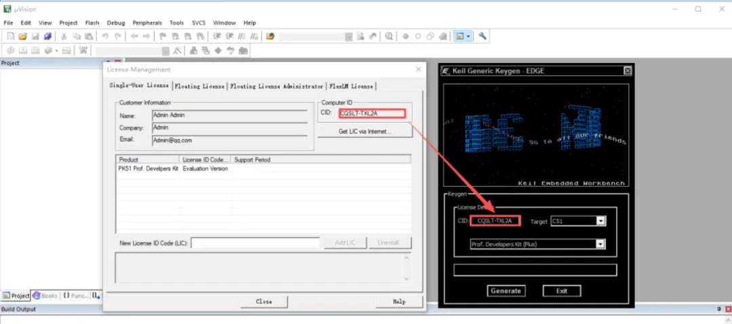Click the Open file folder icon
This screenshot has height=324, width=732.
pyautogui.click(x=22, y=37)
